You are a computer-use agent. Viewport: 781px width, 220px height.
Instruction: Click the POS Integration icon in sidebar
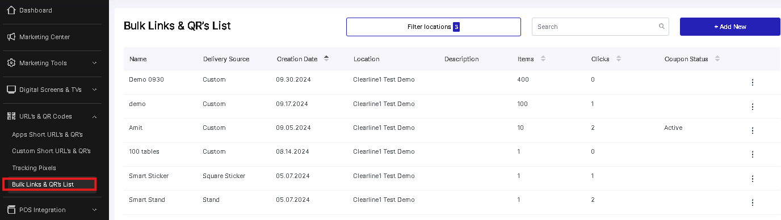click(x=11, y=210)
